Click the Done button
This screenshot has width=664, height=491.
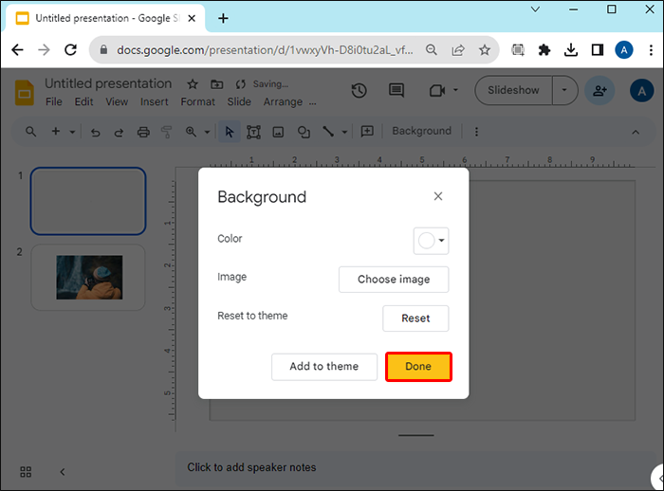pos(418,367)
